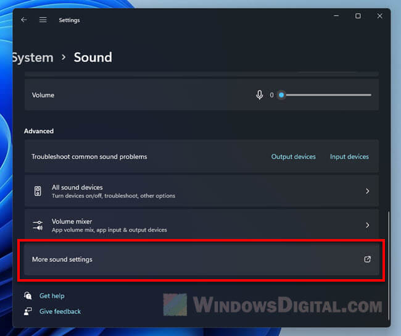This screenshot has height=336, width=401.
Task: Click the Volume mixer sliders icon
Action: [38, 225]
